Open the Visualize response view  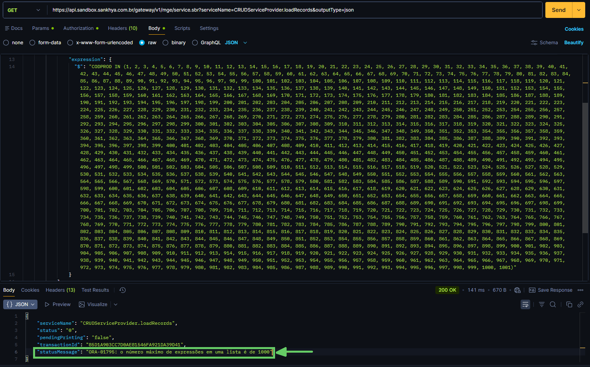(93, 304)
